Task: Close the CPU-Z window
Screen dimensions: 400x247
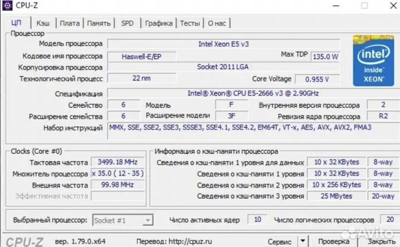Action: [x=393, y=6]
